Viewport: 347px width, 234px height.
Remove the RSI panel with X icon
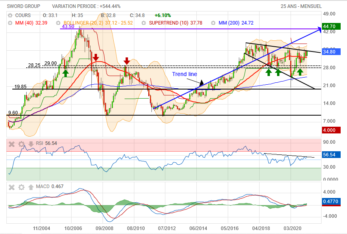12,144
